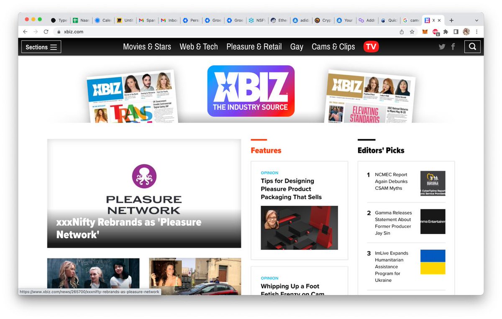Click the Gamma Entertainment thumbnail

pos(433,222)
